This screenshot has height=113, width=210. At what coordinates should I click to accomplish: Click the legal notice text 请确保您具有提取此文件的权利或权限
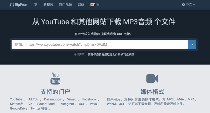click(x=111, y=55)
